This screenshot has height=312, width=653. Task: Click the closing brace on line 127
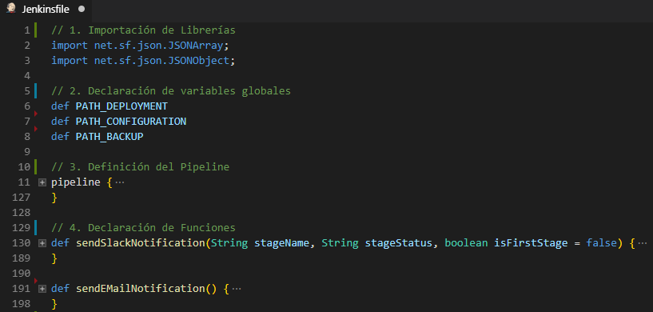(x=54, y=198)
